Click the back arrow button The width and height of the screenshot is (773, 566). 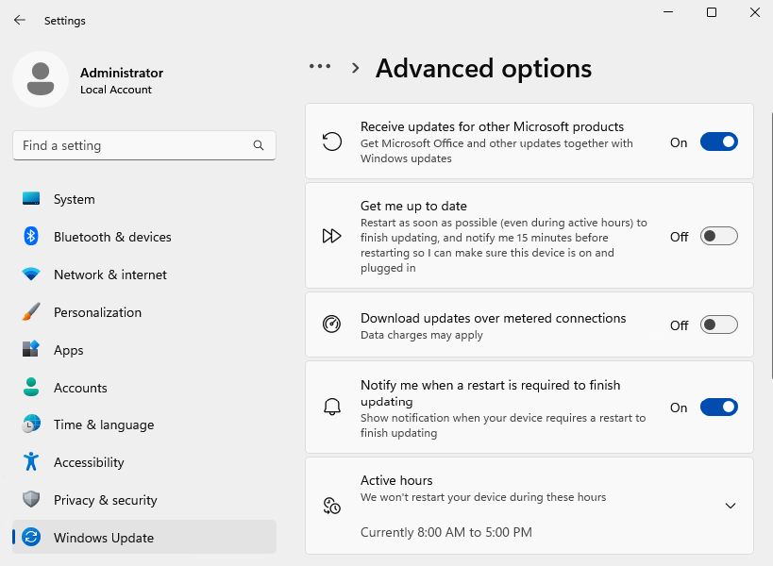[20, 20]
